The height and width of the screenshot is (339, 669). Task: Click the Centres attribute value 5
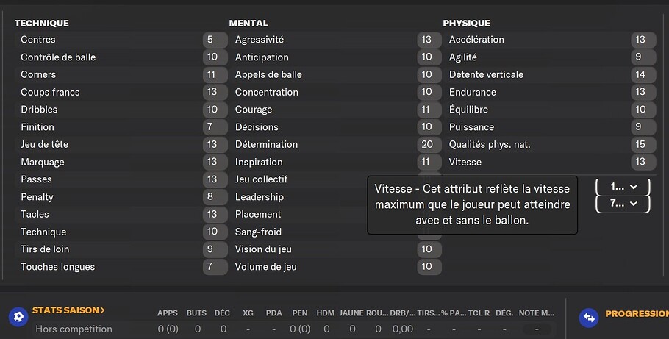pos(210,39)
